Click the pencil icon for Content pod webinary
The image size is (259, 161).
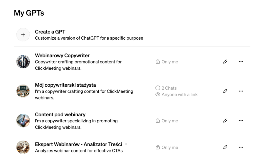coord(225,121)
